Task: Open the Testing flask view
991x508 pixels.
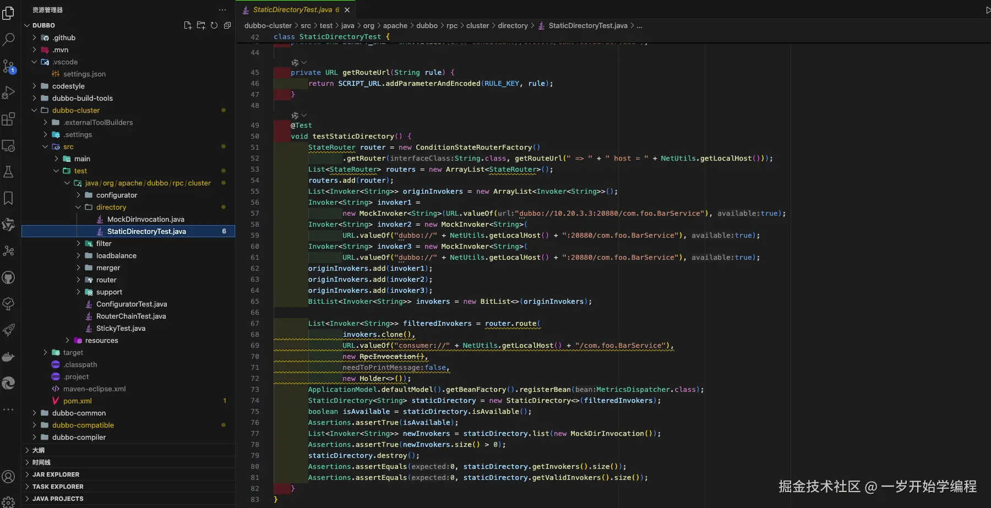Action: coord(8,172)
